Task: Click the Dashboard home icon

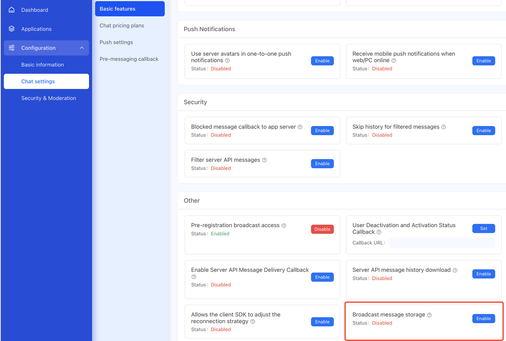Action: (x=11, y=10)
